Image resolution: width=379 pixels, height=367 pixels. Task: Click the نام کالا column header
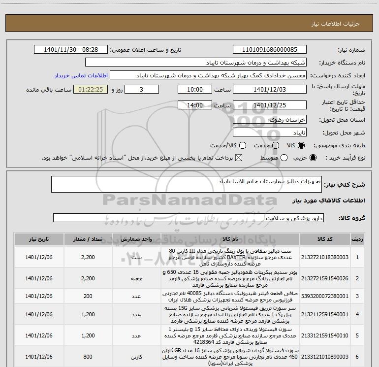(230, 239)
